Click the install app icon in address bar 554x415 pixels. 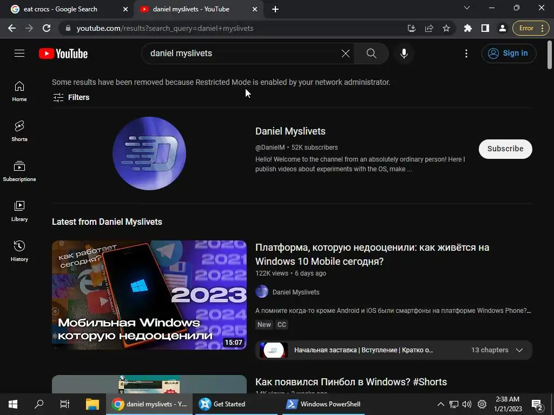[411, 28]
